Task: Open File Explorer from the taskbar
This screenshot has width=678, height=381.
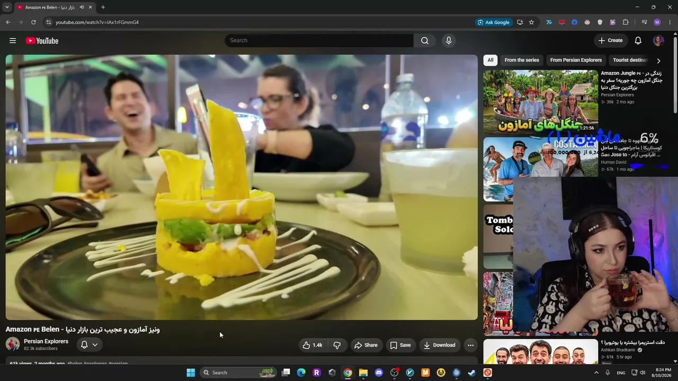Action: tap(363, 373)
